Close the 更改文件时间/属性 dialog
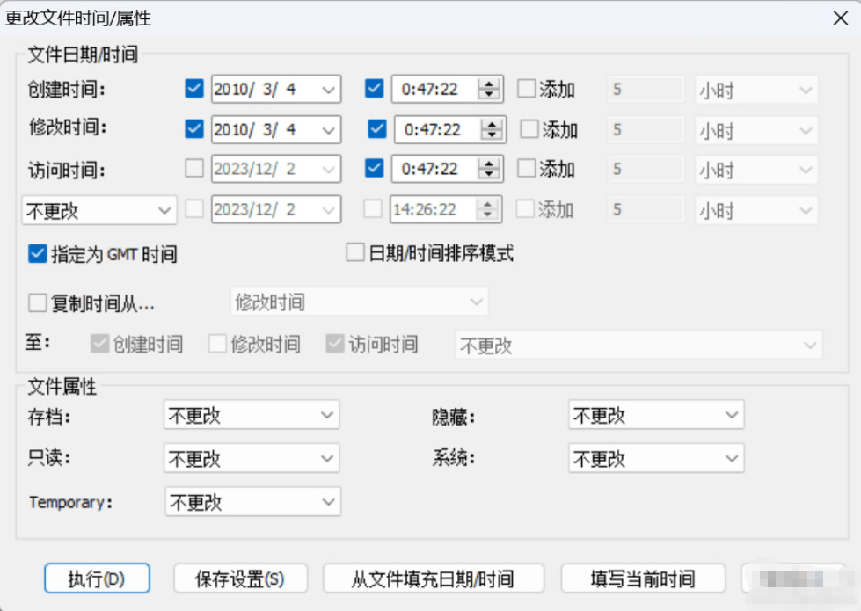The height and width of the screenshot is (611, 861). 840,18
